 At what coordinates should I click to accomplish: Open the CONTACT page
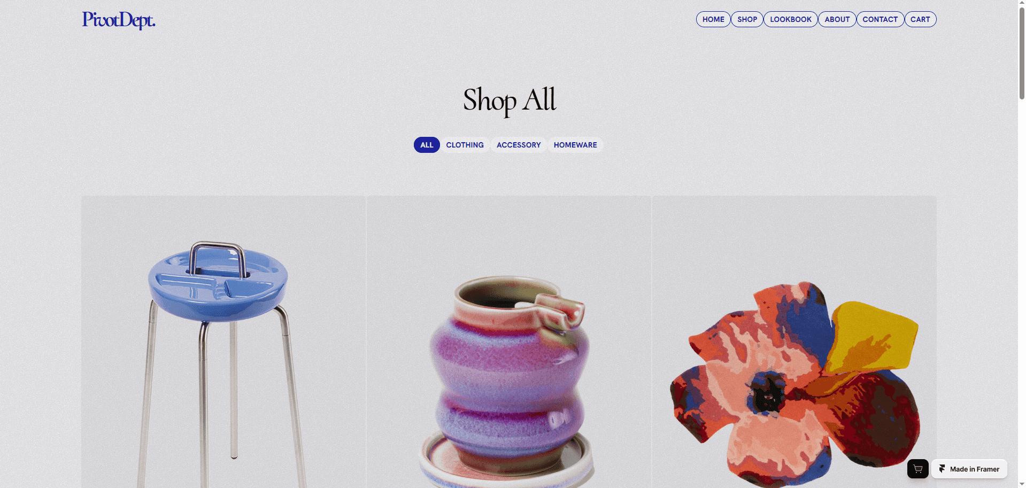tap(880, 19)
